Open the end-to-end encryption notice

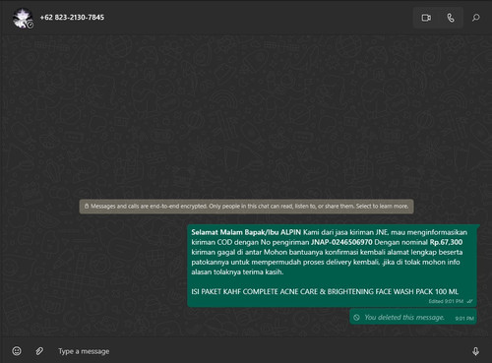click(x=246, y=207)
